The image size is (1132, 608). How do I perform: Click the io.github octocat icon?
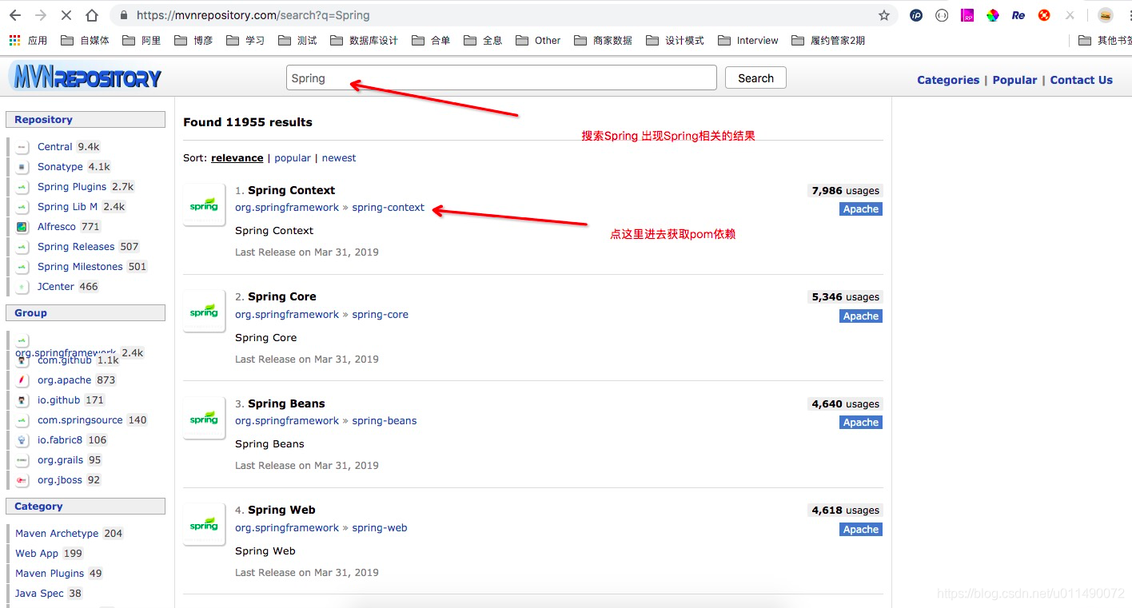pos(22,400)
